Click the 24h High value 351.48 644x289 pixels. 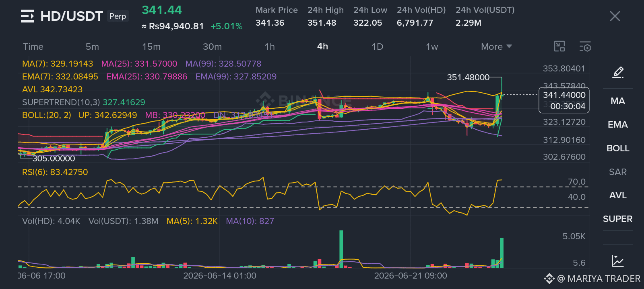coord(322,23)
